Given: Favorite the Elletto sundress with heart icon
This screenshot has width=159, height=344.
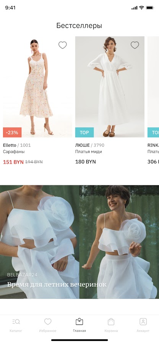Looking at the screenshot, I should coord(63,45).
